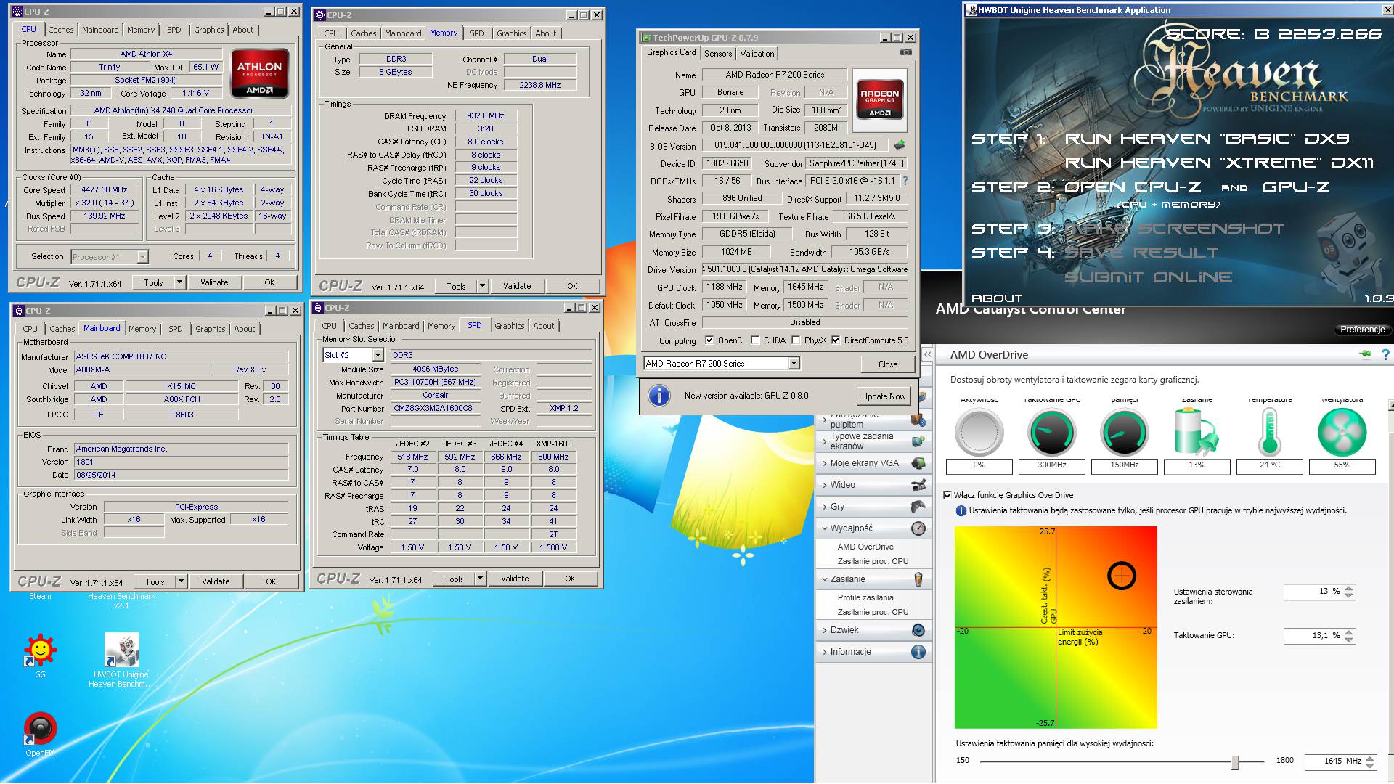Open the AMD Radeon R7 200 Series dropdown

coord(794,363)
